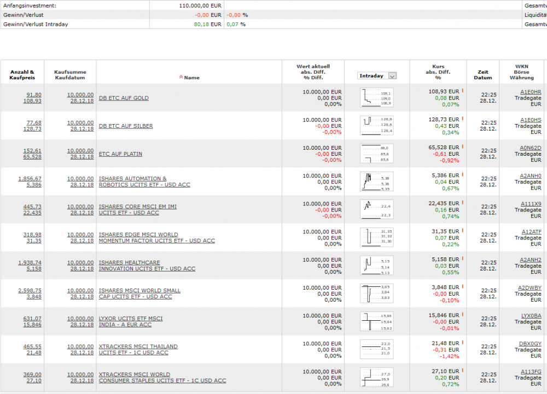Open the 1.856,67 quantity link
This screenshot has height=394, width=547.
[x=30, y=179]
